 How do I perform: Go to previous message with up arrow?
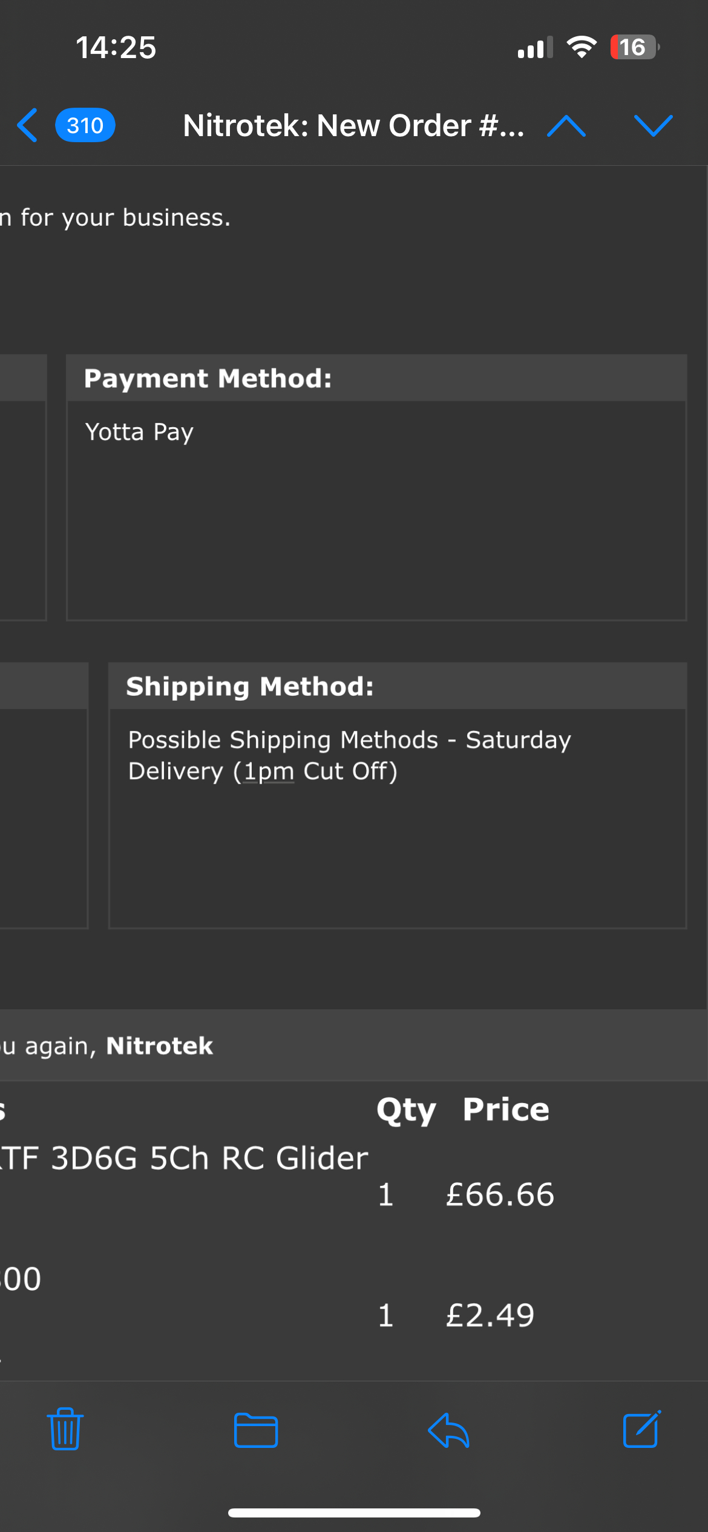click(x=566, y=125)
